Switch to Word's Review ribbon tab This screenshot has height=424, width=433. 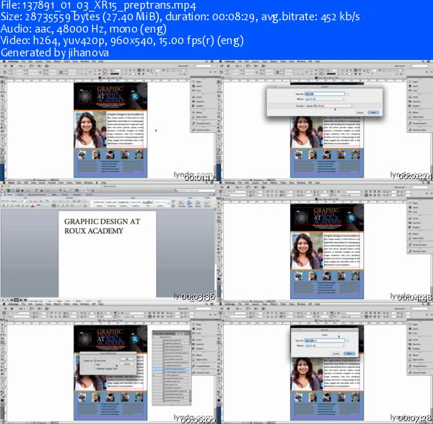(89, 194)
